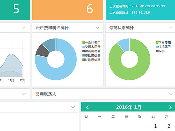Go to previous month in calendar
This screenshot has height=131, width=175.
tap(87, 107)
